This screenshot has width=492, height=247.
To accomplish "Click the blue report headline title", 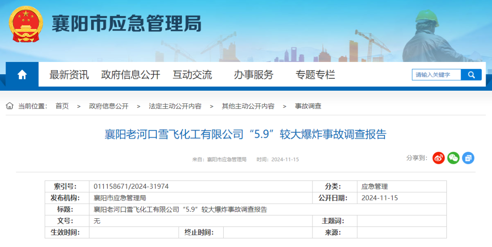I will coord(246,134).
